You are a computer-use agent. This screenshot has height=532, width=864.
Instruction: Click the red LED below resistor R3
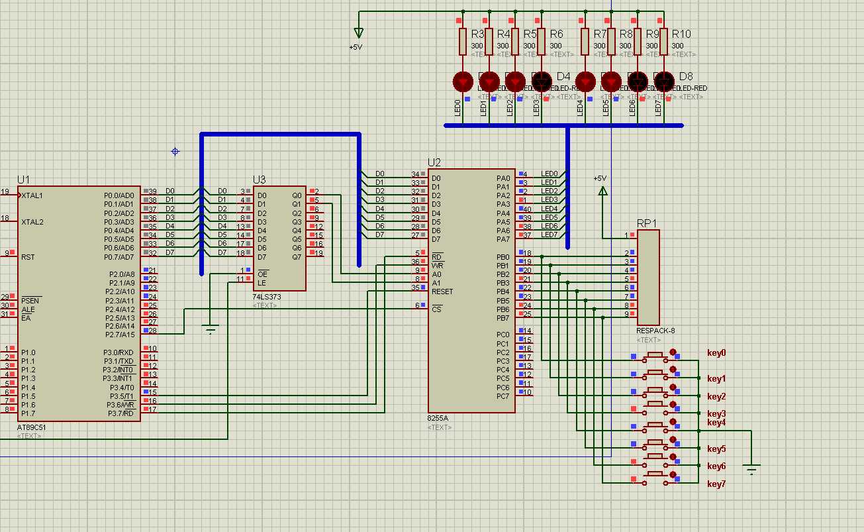click(462, 81)
